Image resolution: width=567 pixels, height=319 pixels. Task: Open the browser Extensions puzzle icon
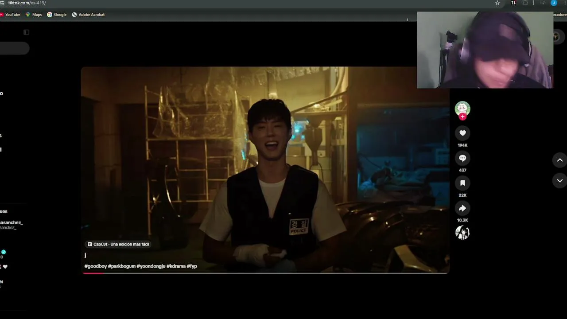525,3
